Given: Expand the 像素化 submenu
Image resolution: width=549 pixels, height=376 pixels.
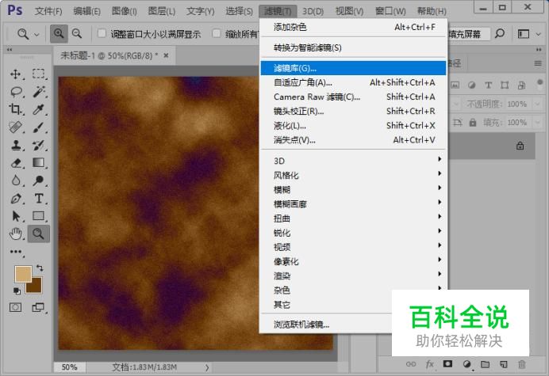Looking at the screenshot, I should [353, 261].
